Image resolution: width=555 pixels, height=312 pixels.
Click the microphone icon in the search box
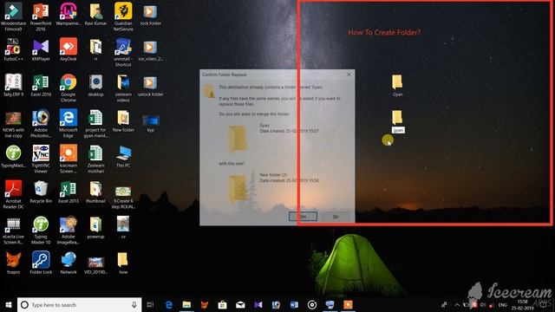click(x=134, y=304)
